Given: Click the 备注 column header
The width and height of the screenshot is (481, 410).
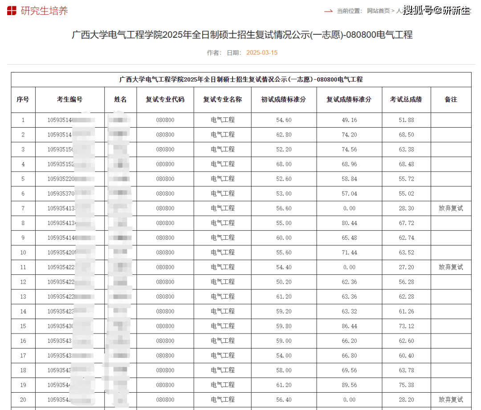Looking at the screenshot, I should 451,100.
